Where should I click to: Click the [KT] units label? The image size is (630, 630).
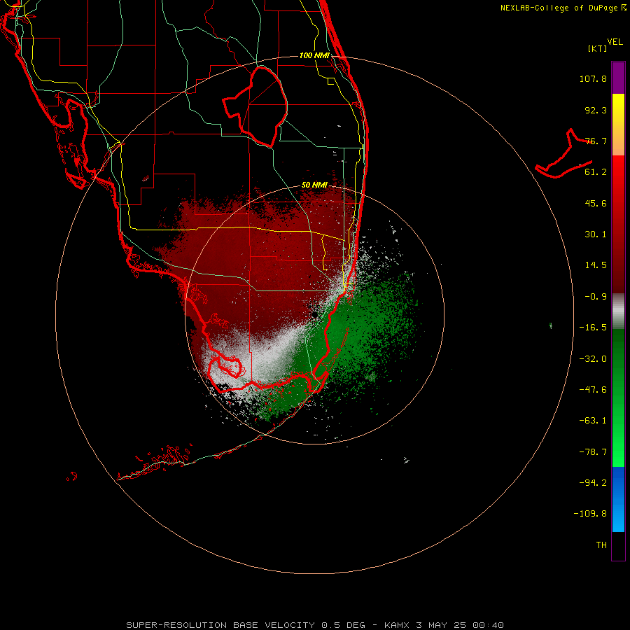598,48
